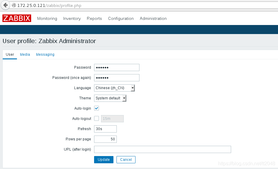The width and height of the screenshot is (278, 169).
Task: Open the Administration menu
Action: click(x=153, y=19)
